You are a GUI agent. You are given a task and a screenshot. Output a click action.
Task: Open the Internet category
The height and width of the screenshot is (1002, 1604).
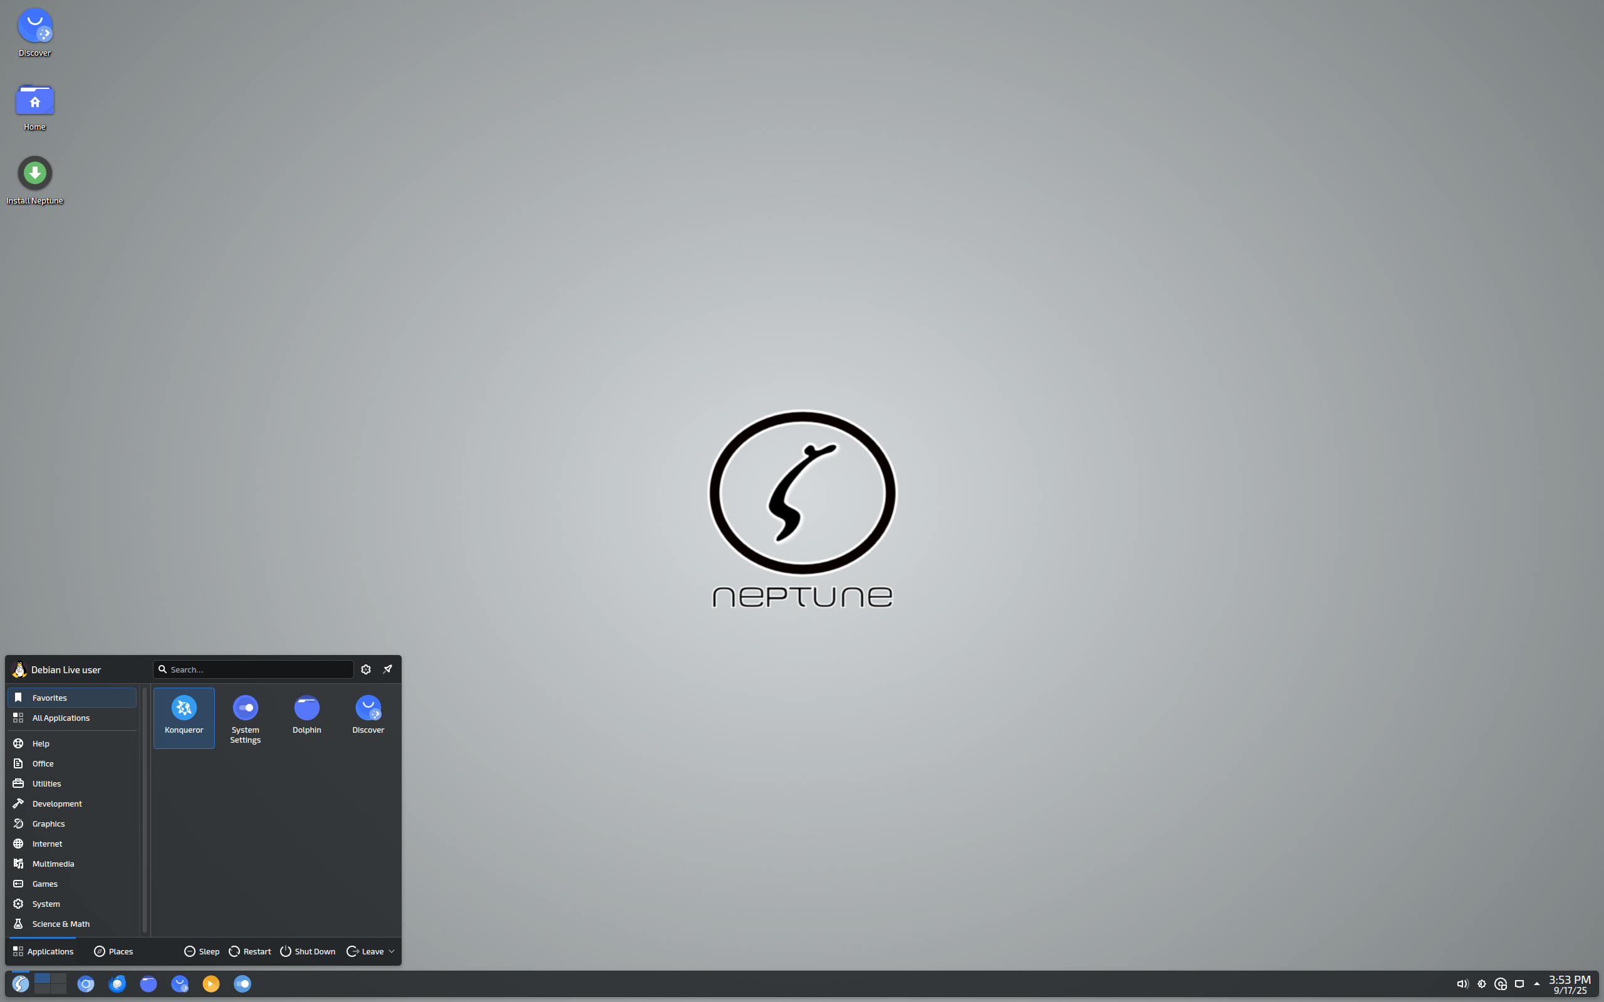point(71,844)
